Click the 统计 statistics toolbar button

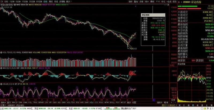(x=147, y=2)
